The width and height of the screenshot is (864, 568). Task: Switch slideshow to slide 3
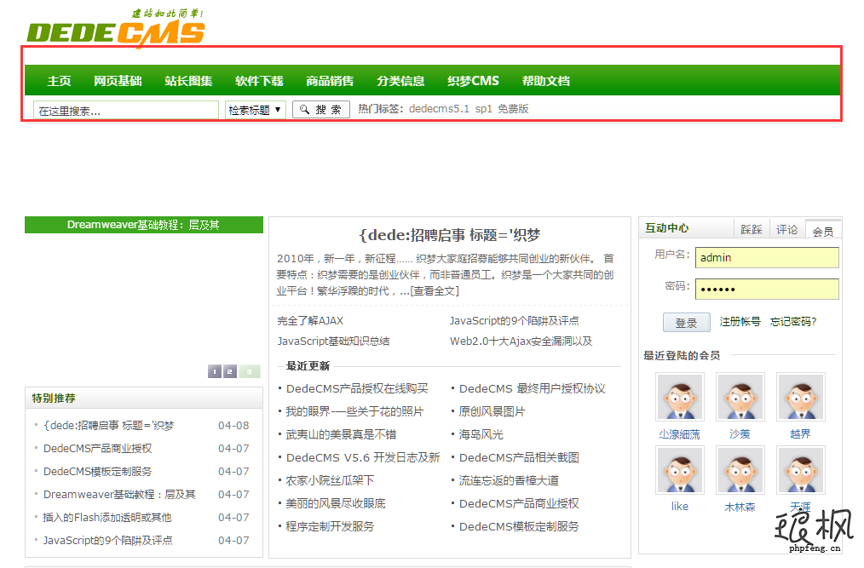[x=249, y=371]
